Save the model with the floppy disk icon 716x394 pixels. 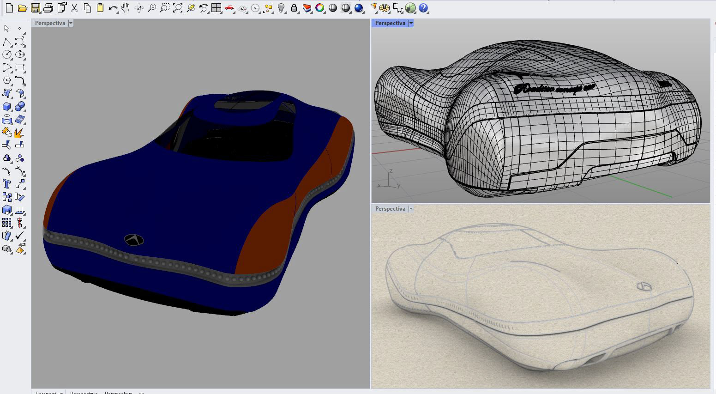(x=35, y=8)
